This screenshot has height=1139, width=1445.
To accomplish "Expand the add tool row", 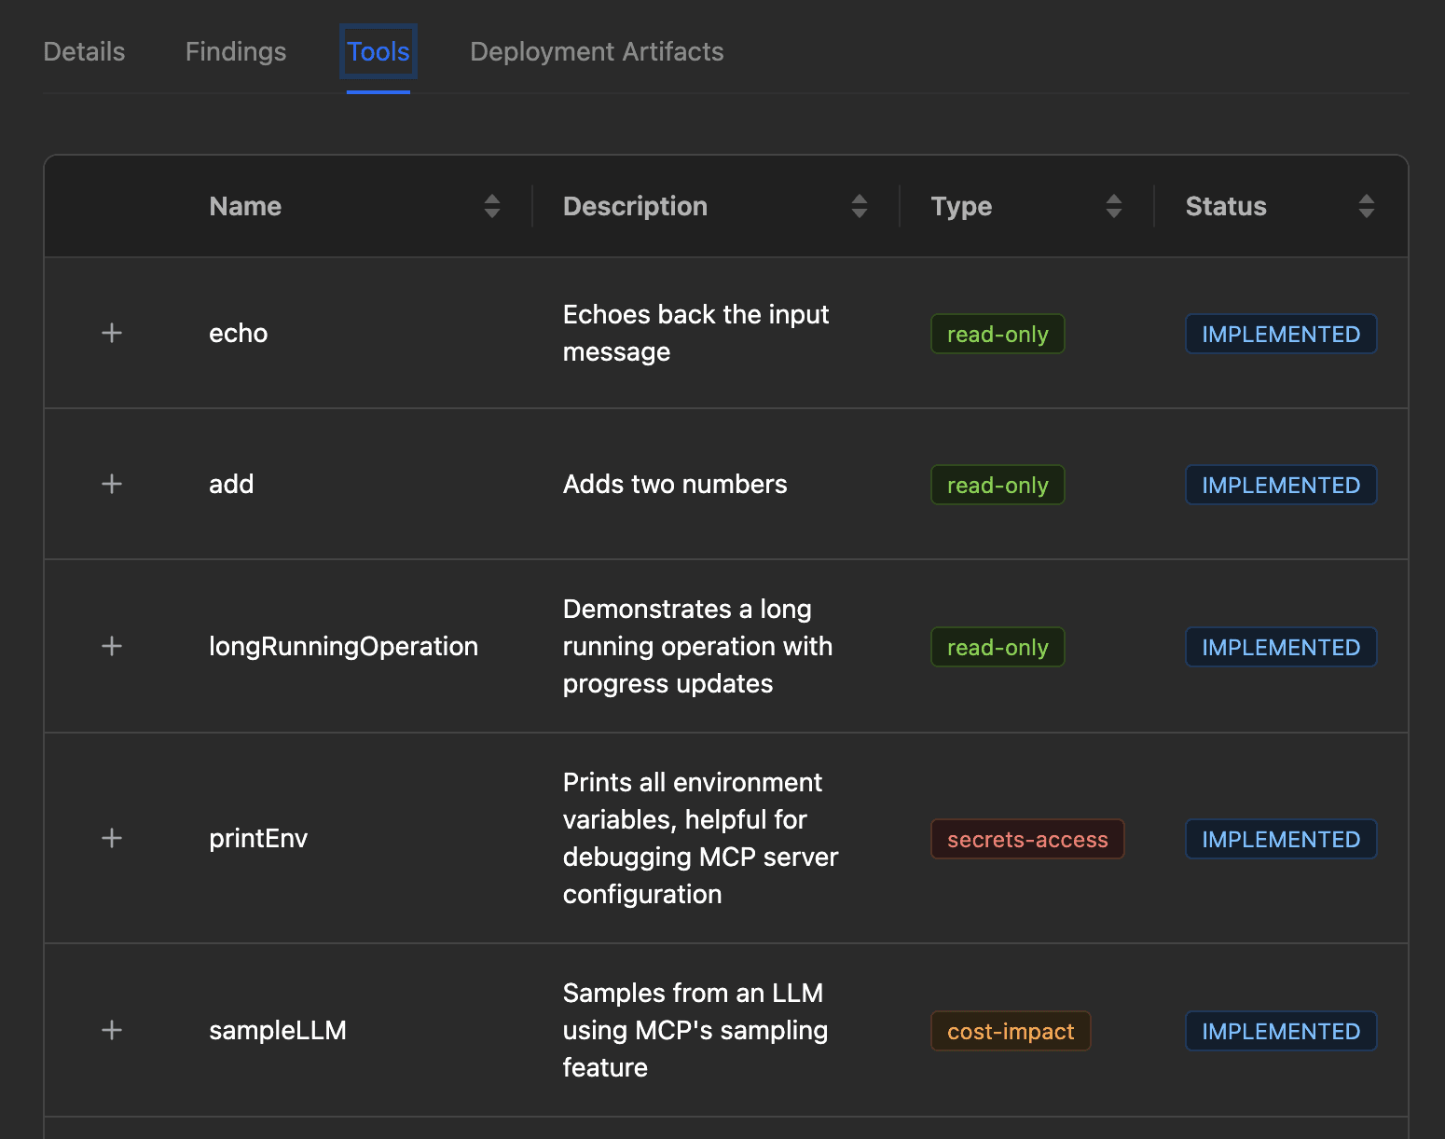I will click(x=112, y=484).
